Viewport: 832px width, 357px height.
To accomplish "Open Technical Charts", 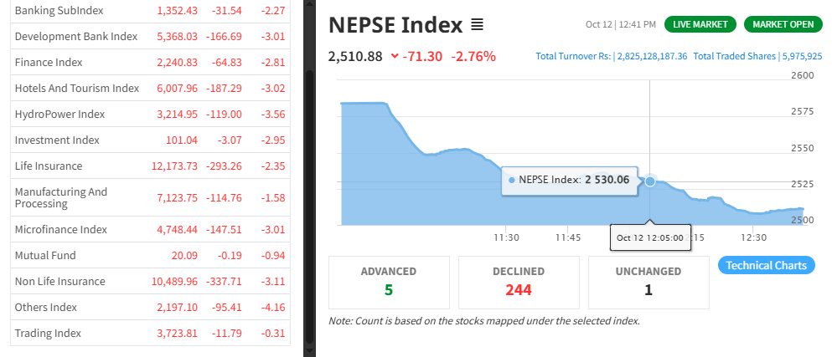I will point(766,265).
